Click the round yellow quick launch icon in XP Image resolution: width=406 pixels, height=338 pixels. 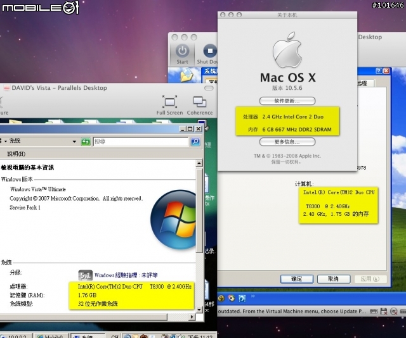[221, 299]
